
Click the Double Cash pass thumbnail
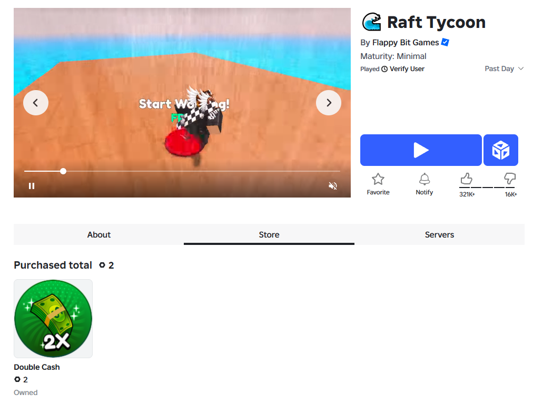(53, 319)
